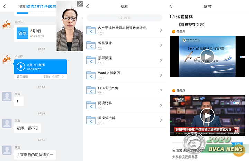Screen dimensions: 249x161
Task: Close the floating teacher video window
Action: (x=80, y=3)
